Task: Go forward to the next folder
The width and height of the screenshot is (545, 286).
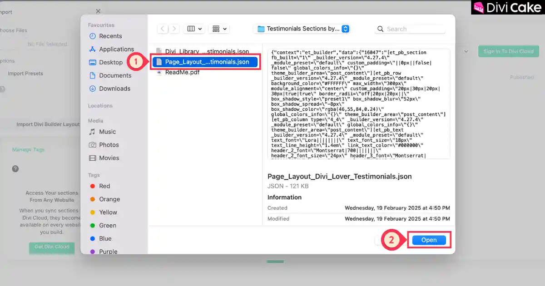Action: (174, 29)
